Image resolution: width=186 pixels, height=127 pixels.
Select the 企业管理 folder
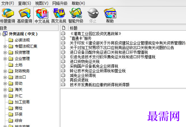[x=22, y=59]
